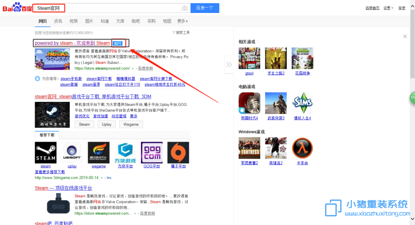This screenshot has height=225, width=415.
Task: Open 'Steam — 顶级在线游戏平台' result
Action: point(63,188)
